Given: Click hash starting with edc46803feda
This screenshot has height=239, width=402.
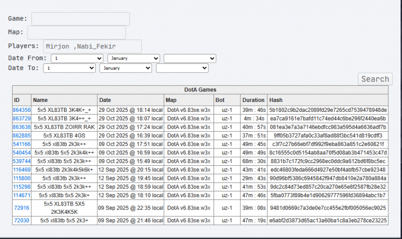Looking at the screenshot, I should coord(328,170).
